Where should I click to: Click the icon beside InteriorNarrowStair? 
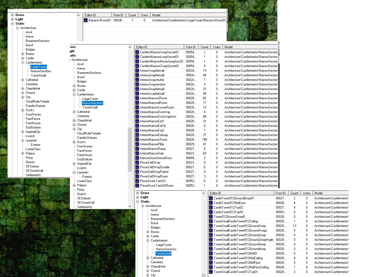click(137, 153)
